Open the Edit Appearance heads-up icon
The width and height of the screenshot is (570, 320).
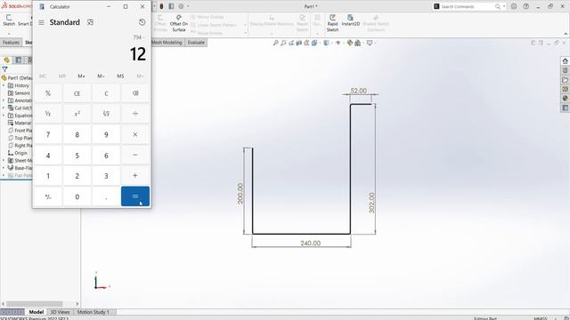point(350,43)
